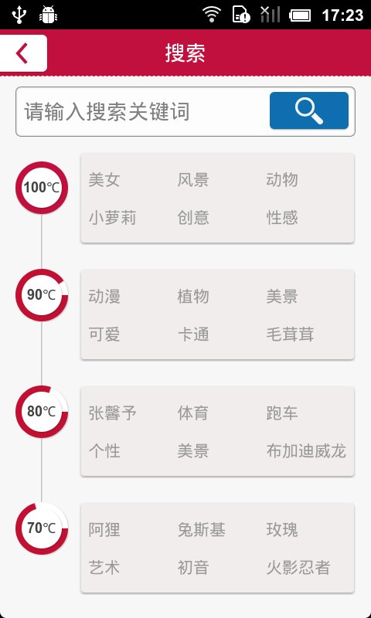
Task: Focus the search keyword input field
Action: (x=143, y=111)
